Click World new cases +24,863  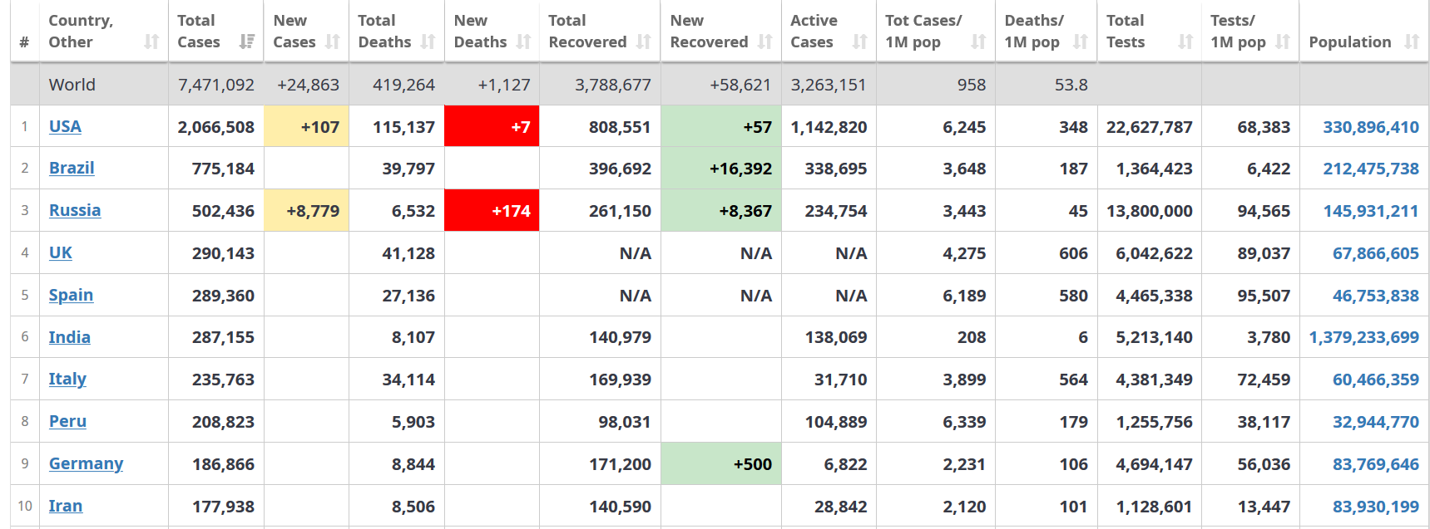[308, 85]
